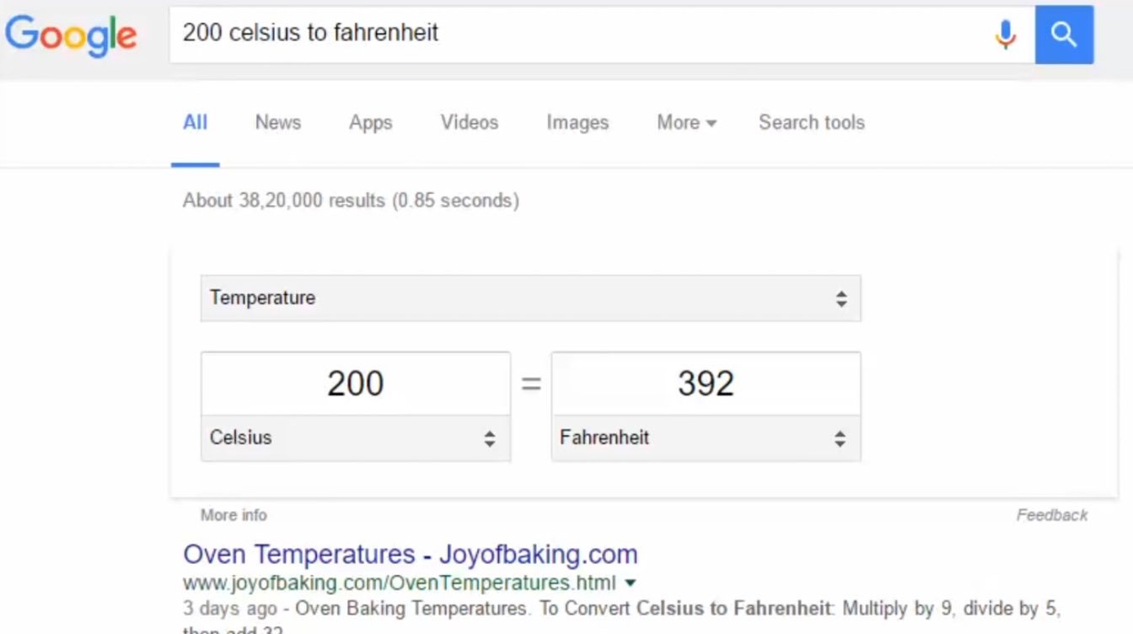
Task: Click the Google logo
Action: 71,35
